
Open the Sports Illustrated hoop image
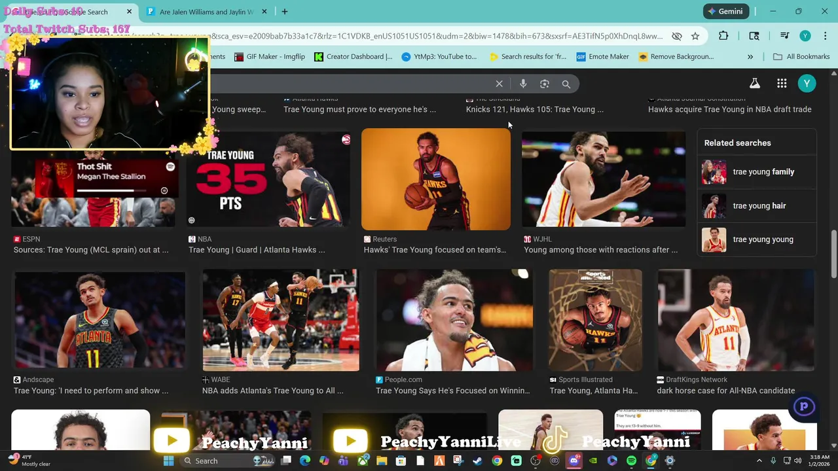coord(595,320)
